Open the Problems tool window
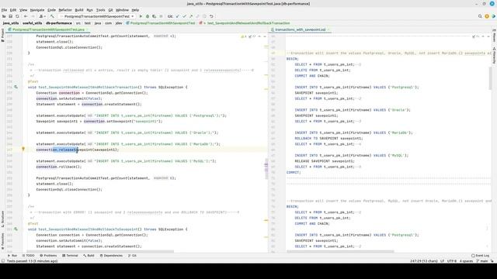The image size is (497, 279). pos(48,255)
